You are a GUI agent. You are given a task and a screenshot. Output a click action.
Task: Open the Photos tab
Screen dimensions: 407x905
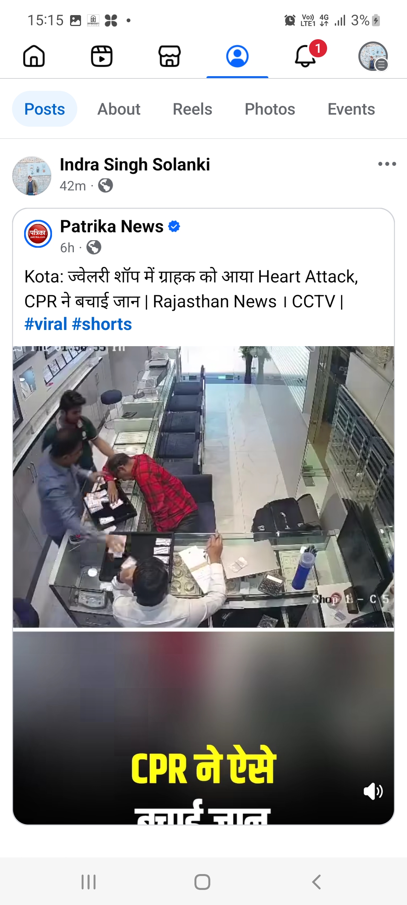(x=270, y=109)
